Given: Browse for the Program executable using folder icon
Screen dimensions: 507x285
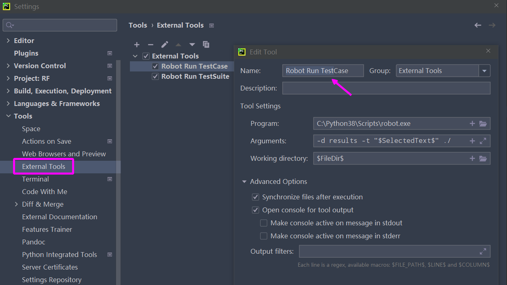Looking at the screenshot, I should [x=483, y=123].
